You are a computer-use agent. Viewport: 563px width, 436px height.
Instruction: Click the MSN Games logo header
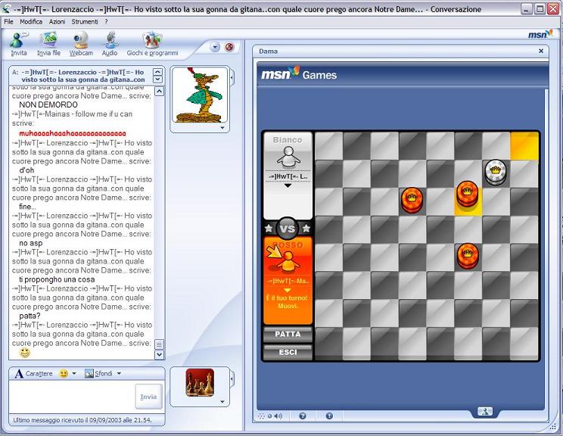299,74
